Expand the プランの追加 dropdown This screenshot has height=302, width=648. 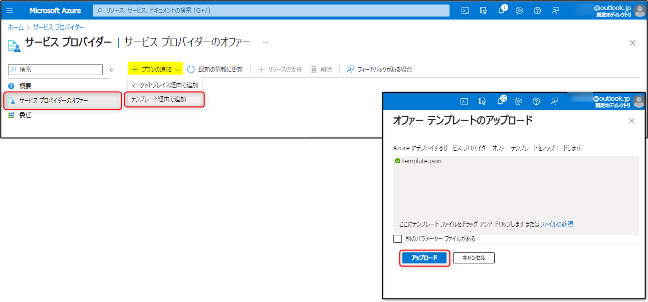[x=155, y=69]
